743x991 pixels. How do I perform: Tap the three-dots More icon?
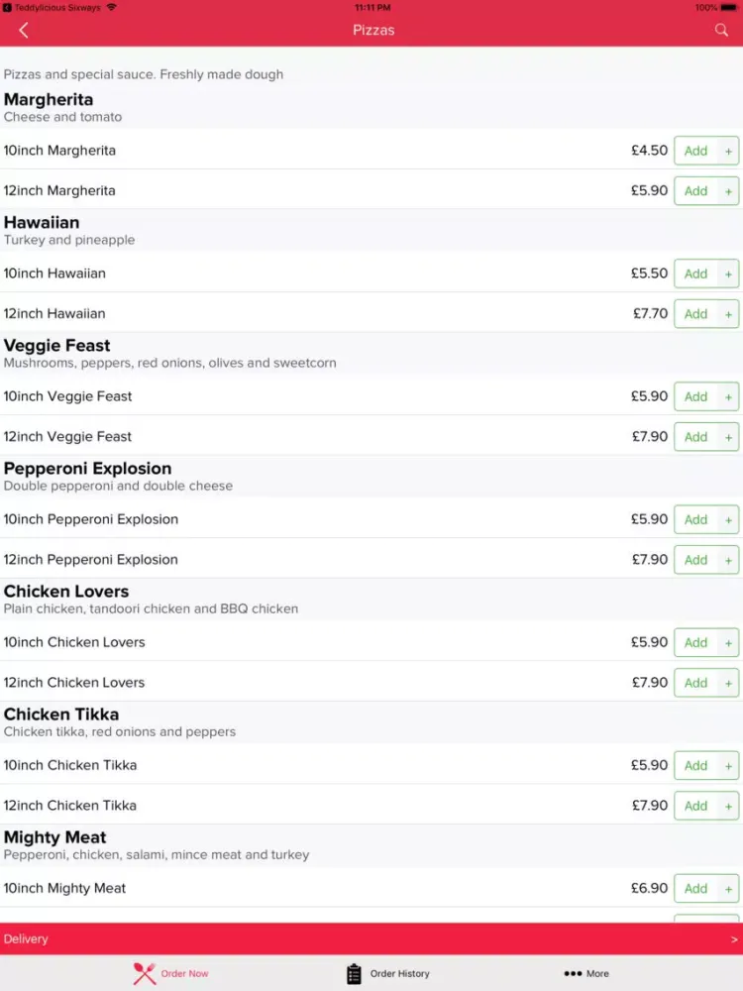click(573, 973)
